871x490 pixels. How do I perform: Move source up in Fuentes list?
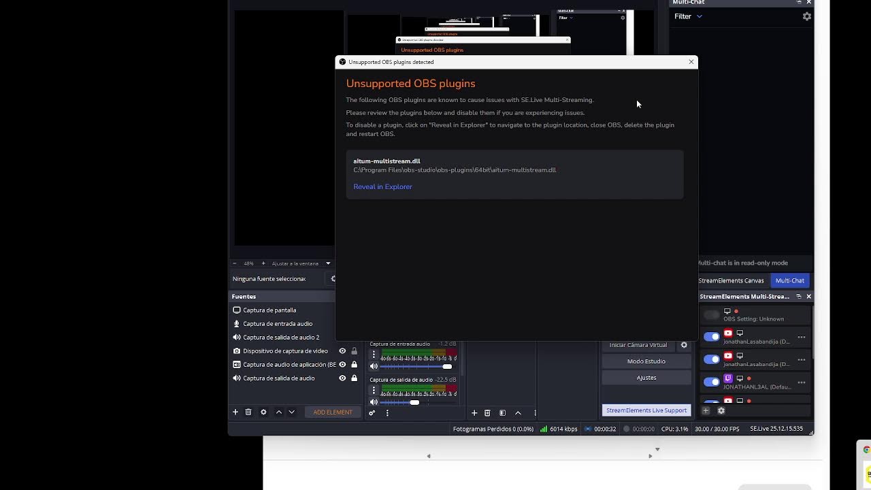(279, 412)
